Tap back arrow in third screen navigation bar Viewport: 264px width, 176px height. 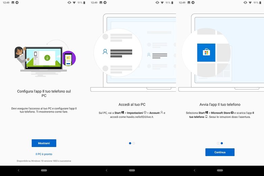194,171
